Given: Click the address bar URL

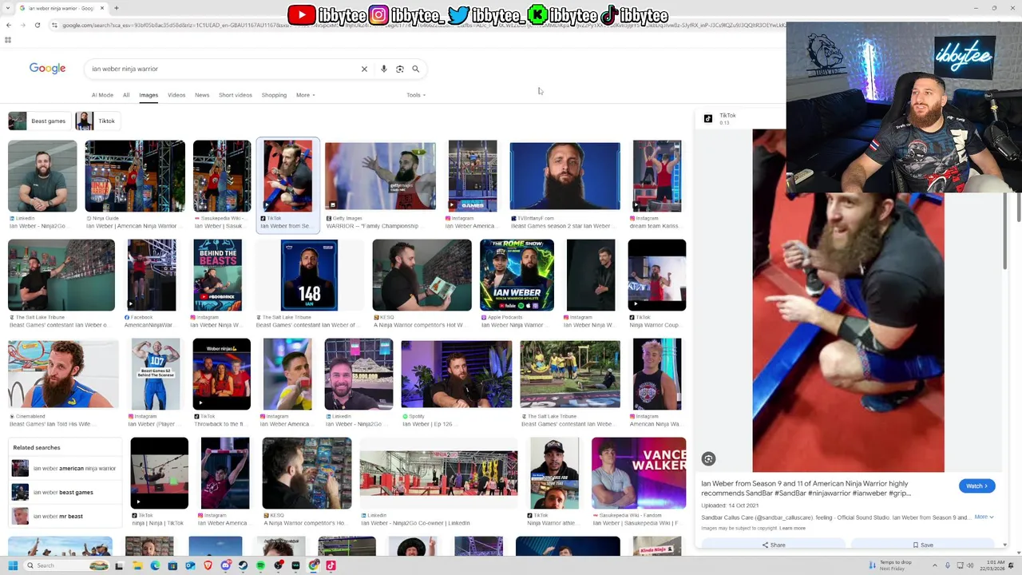Looking at the screenshot, I should 423,25.
